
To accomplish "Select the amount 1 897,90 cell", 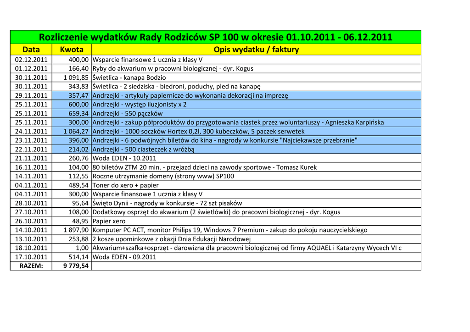I will pos(72,230).
